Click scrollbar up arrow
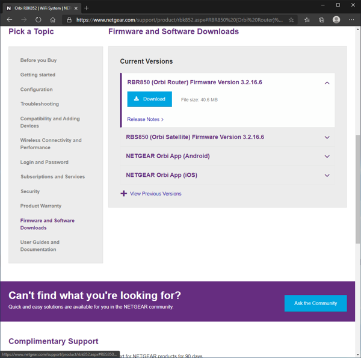361x358 pixels. [357, 29]
